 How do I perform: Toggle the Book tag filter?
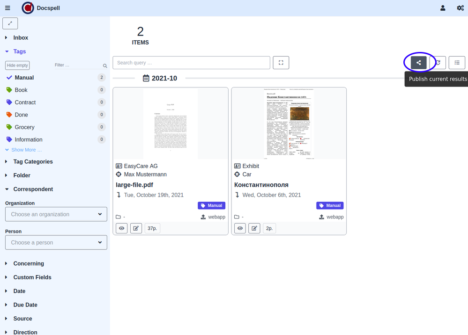click(x=21, y=90)
